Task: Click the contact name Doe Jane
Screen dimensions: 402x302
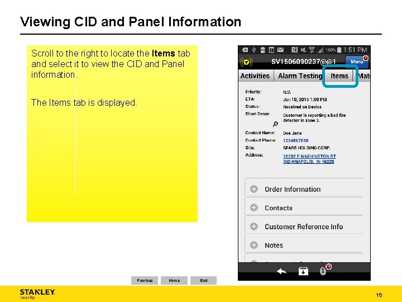Action: (x=292, y=133)
